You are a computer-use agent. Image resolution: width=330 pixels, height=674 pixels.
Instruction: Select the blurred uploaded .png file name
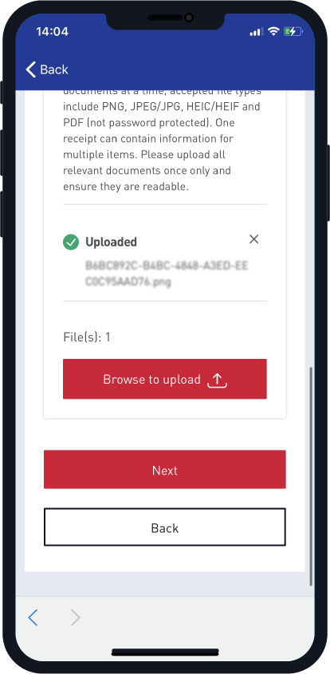tap(167, 274)
